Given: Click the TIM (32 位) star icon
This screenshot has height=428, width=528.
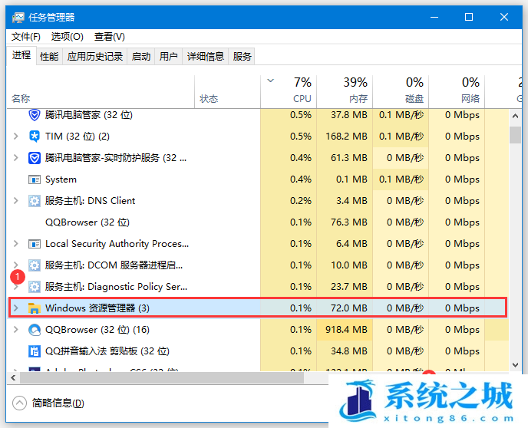Looking at the screenshot, I should pyautogui.click(x=34, y=137).
